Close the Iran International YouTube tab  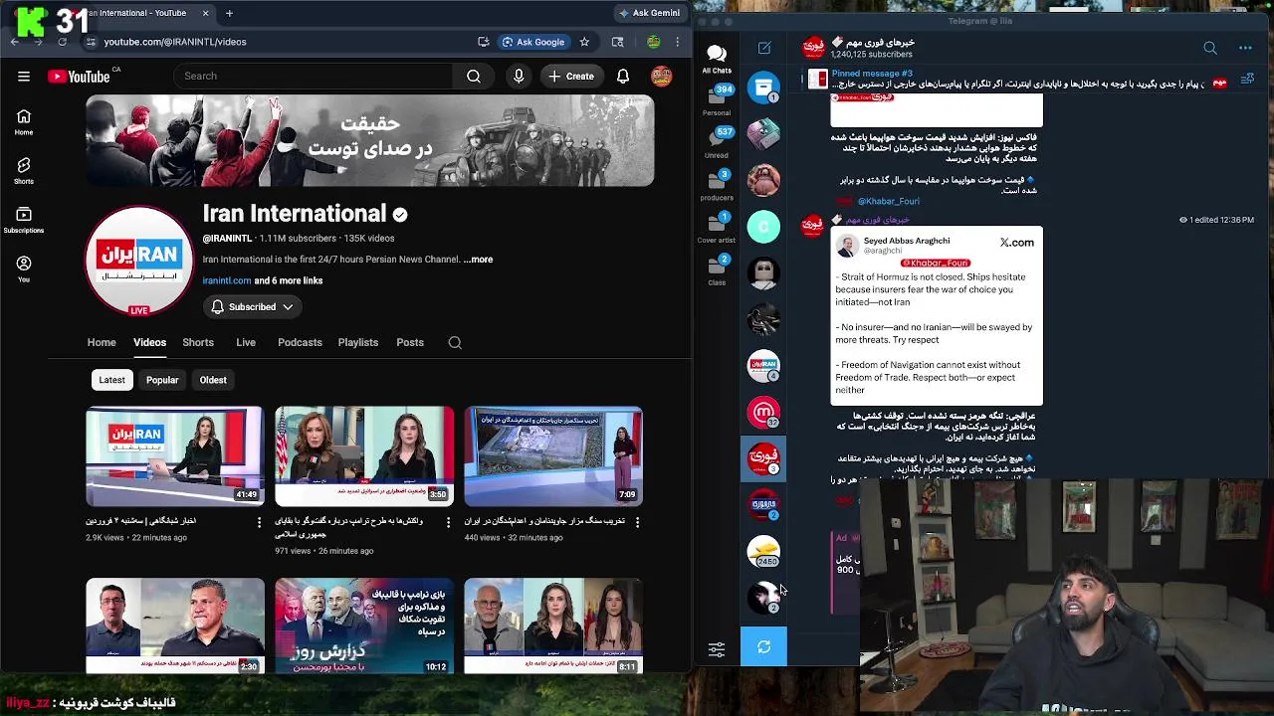tap(206, 13)
